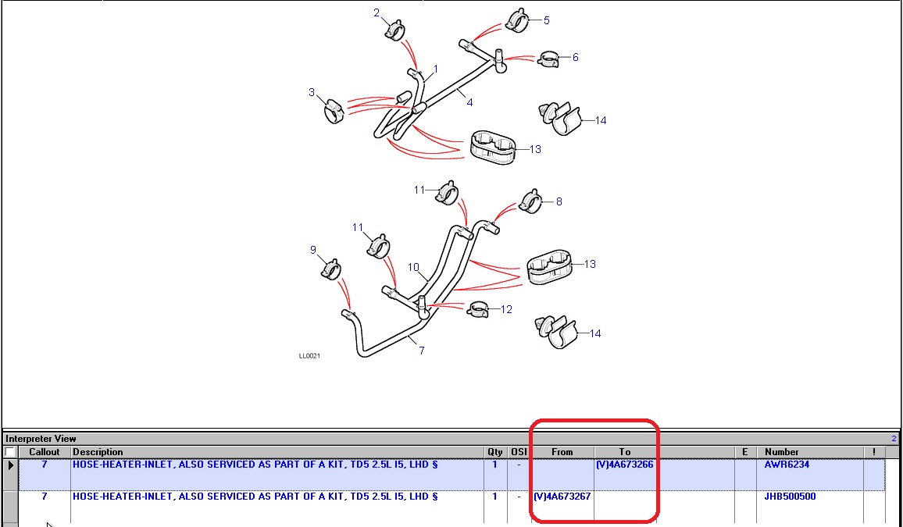This screenshot has height=527, width=903.
Task: Click the current-row arrow beside AWR6234 row
Action: tap(10, 465)
